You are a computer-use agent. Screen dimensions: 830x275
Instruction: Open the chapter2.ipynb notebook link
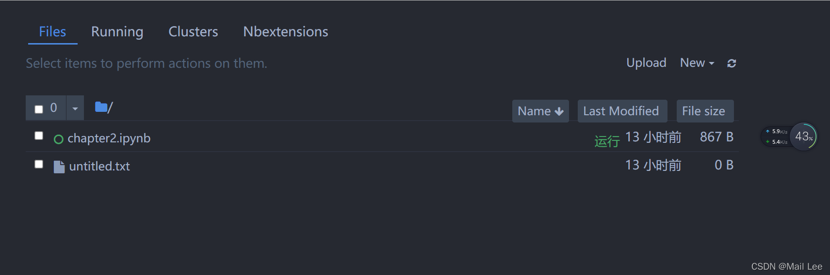[x=109, y=138]
